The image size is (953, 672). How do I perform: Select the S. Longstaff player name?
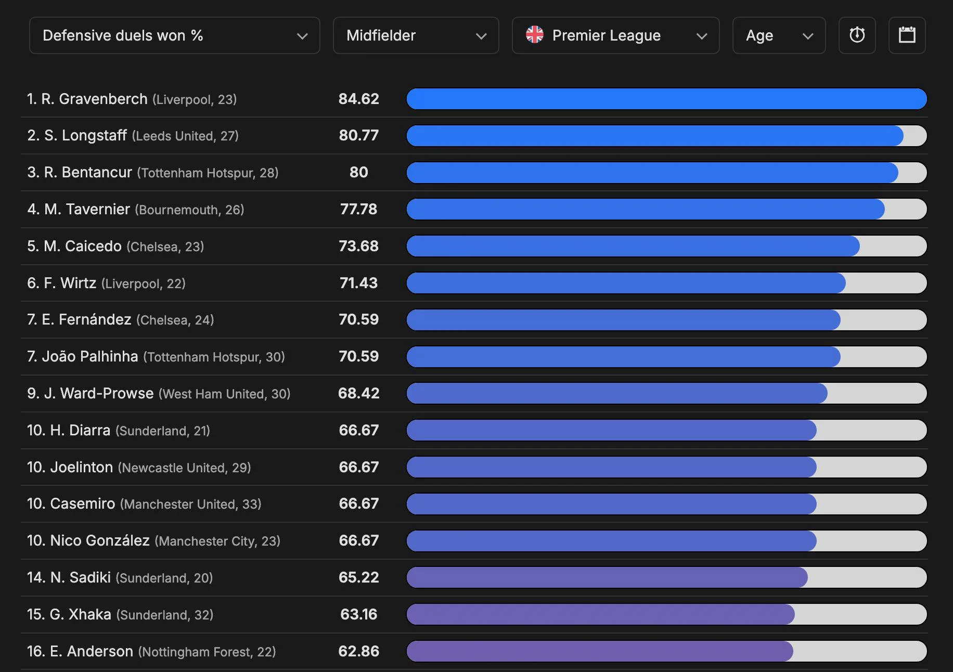[x=85, y=136]
